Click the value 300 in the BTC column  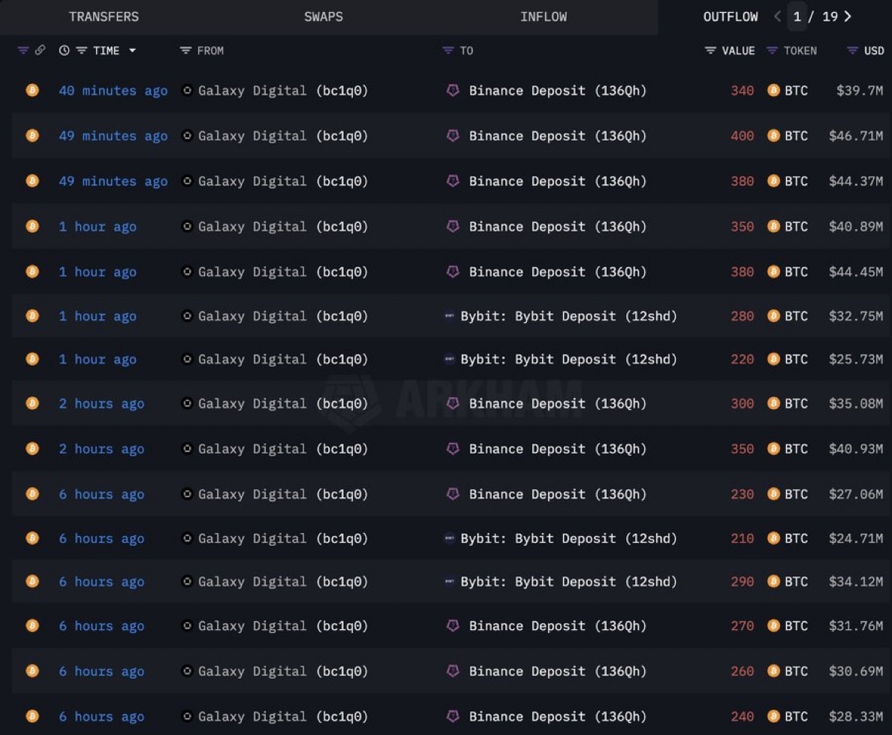[x=743, y=403]
